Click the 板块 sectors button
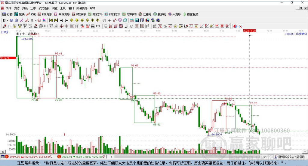Viewport: 308px width, 166px height. (20, 14)
